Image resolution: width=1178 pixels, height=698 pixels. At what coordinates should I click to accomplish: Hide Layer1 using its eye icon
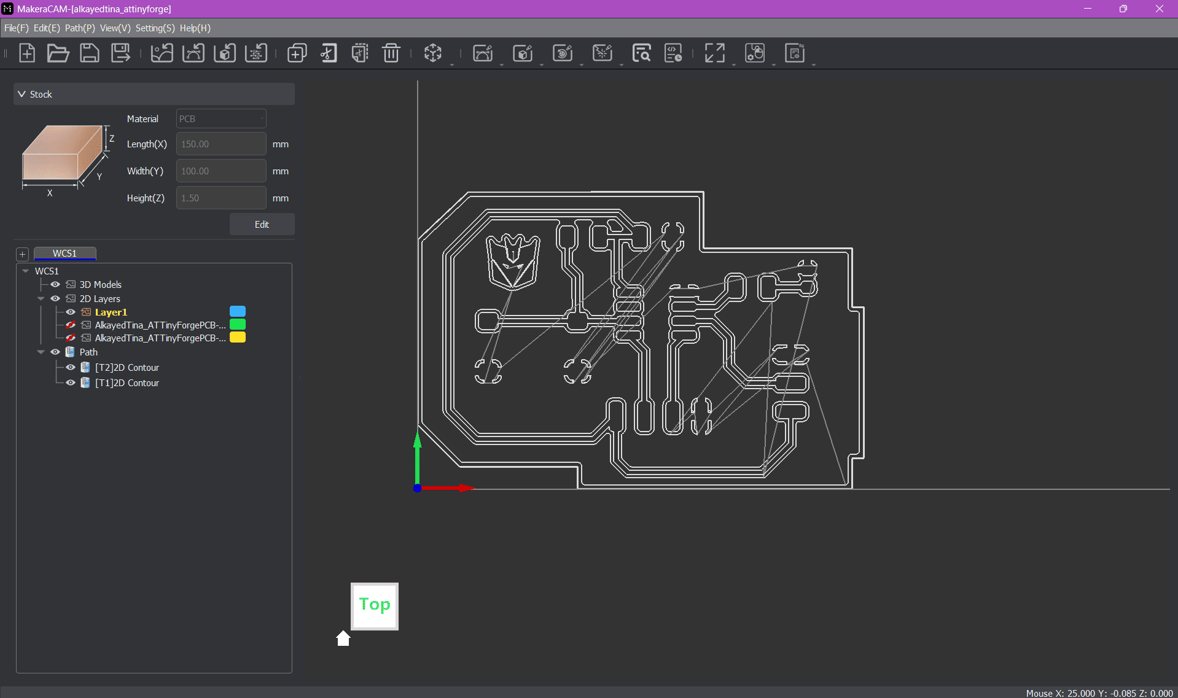tap(71, 312)
